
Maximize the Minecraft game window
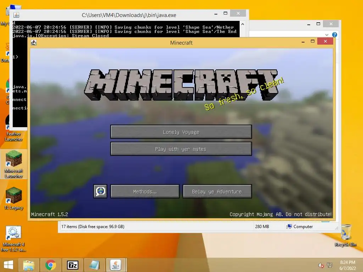coord(313,41)
